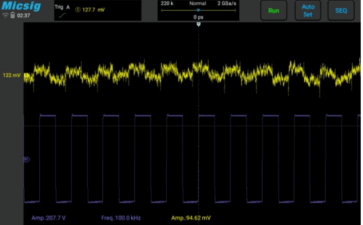
Task: Open the 220 k memory depth setting
Action: pos(167,3)
